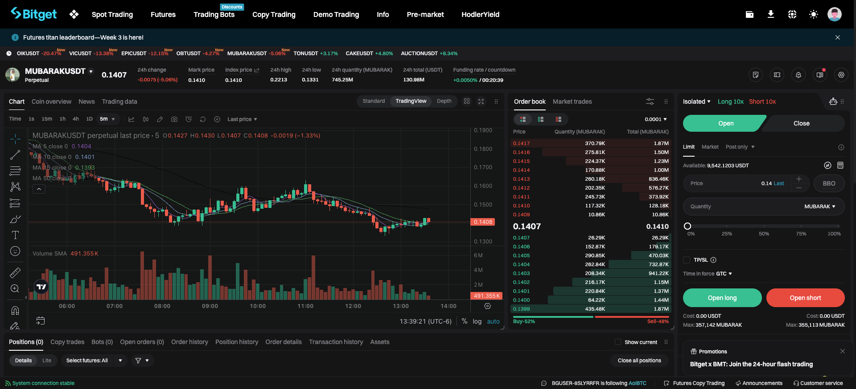Image resolution: width=856 pixels, height=389 pixels.
Task: Click the quantity percentage slider handle
Action: 687,226
